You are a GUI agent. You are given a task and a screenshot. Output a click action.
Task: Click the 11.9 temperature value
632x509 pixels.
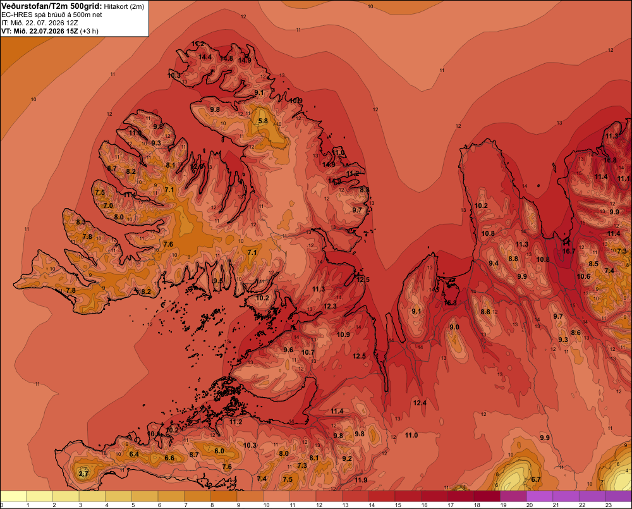click(361, 480)
